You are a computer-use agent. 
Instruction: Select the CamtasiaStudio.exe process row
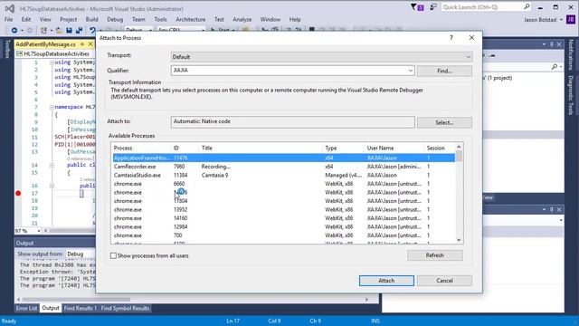click(283, 175)
